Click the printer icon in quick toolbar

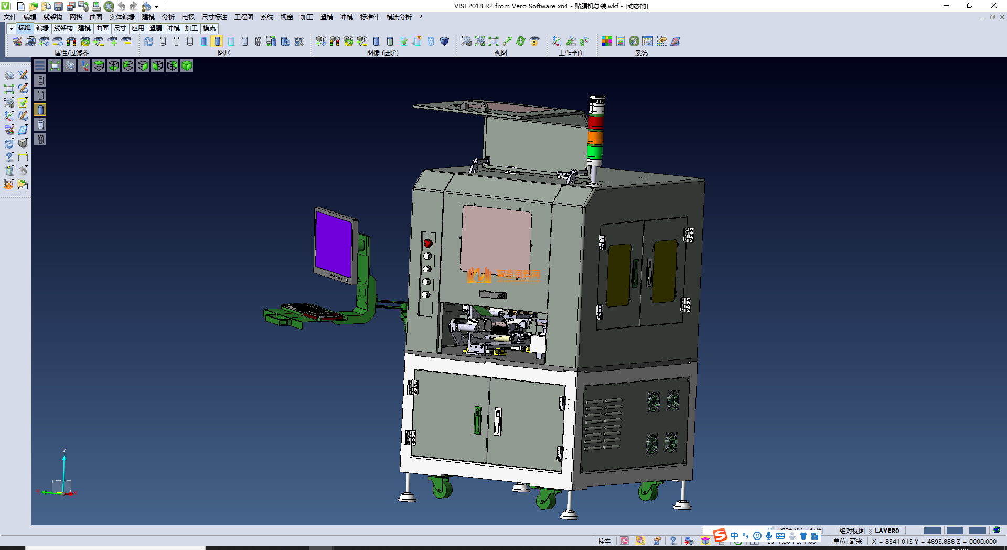96,6
